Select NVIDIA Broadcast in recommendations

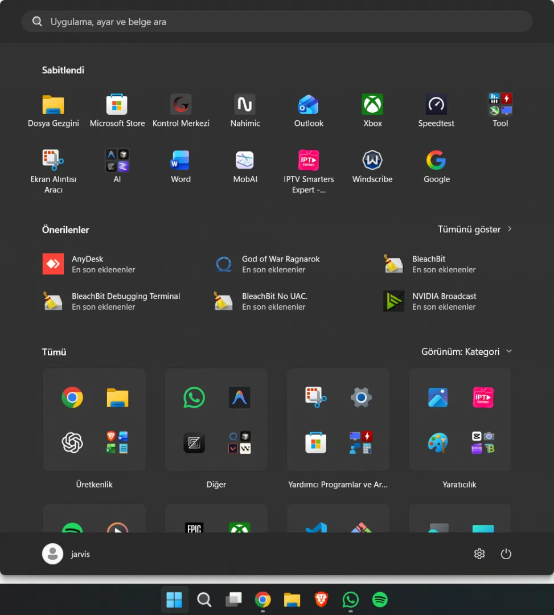pos(444,301)
